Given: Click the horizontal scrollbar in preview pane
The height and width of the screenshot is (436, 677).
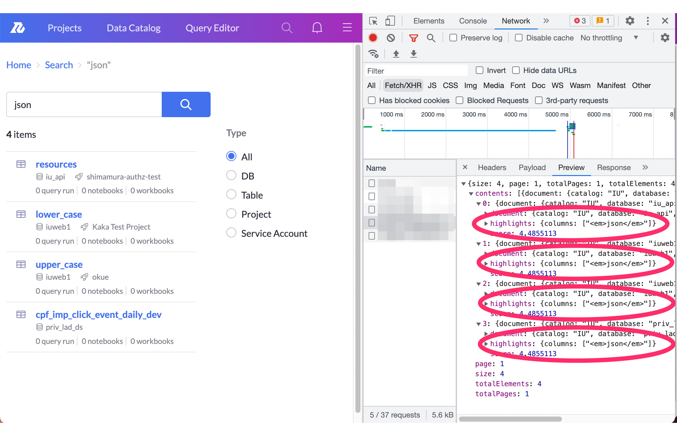Looking at the screenshot, I should click(510, 419).
